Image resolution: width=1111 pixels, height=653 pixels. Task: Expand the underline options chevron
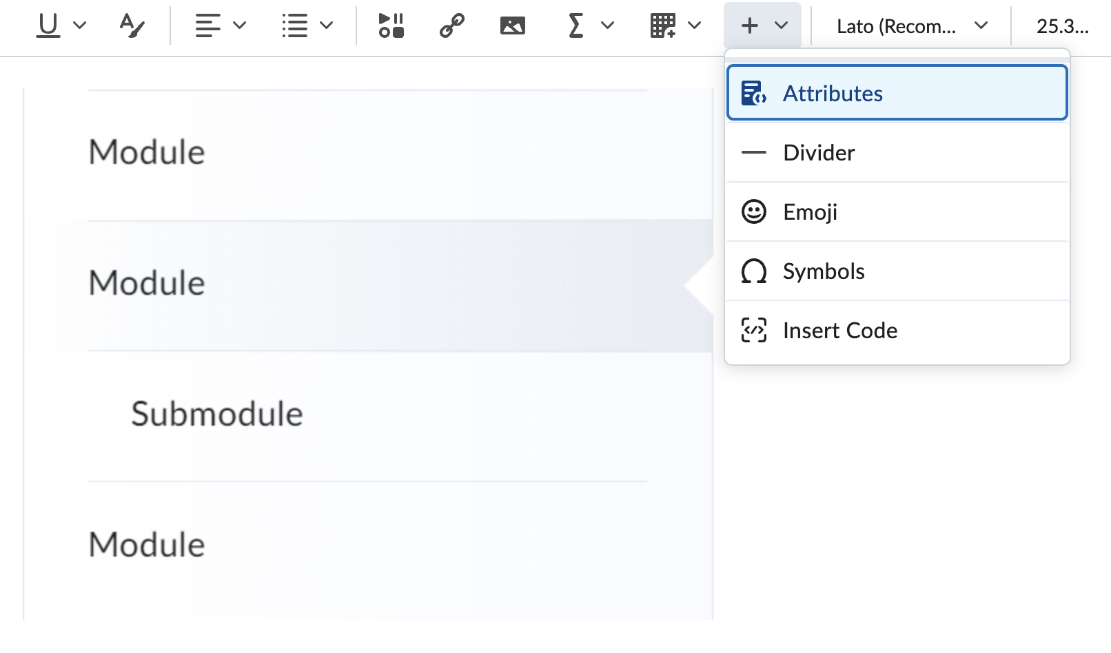tap(80, 25)
